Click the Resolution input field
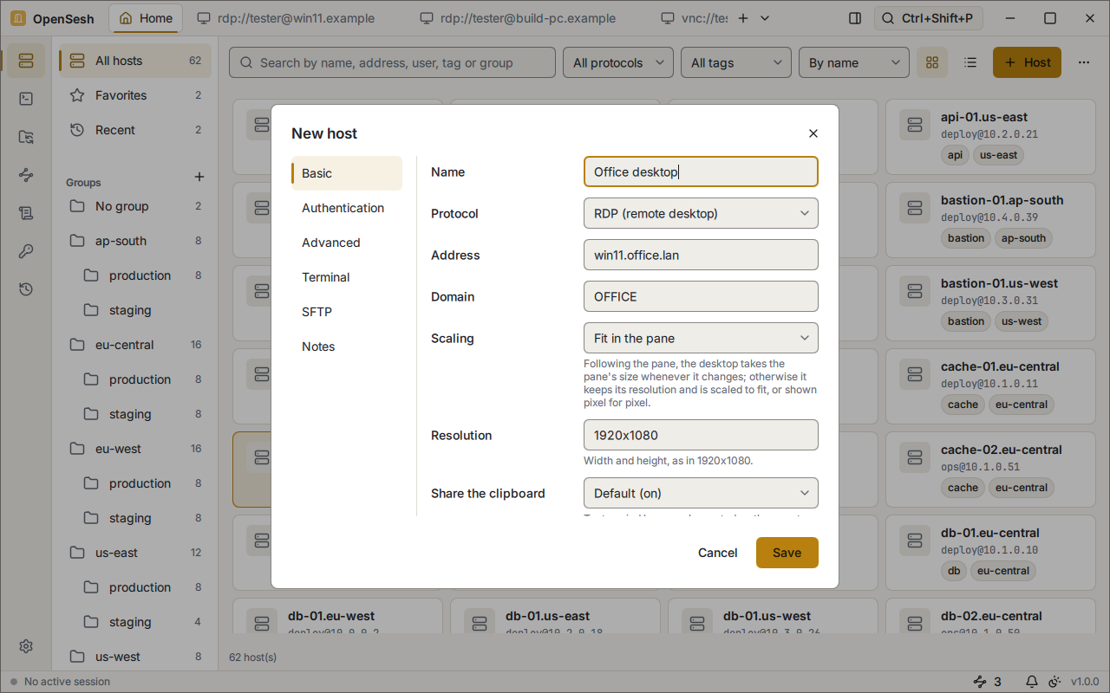This screenshot has height=693, width=1110. point(701,435)
